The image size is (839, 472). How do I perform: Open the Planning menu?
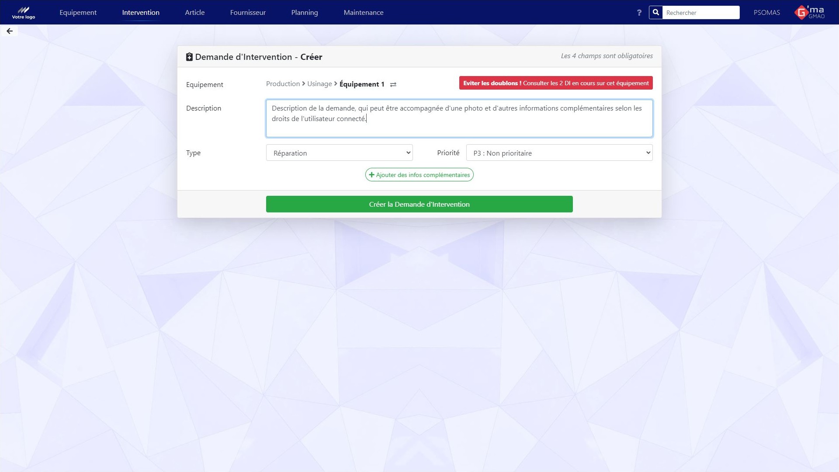(x=305, y=13)
